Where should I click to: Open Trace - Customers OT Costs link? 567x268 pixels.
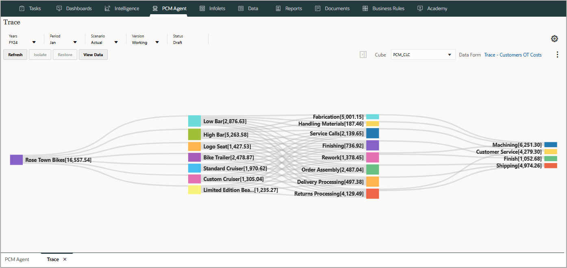pyautogui.click(x=513, y=55)
